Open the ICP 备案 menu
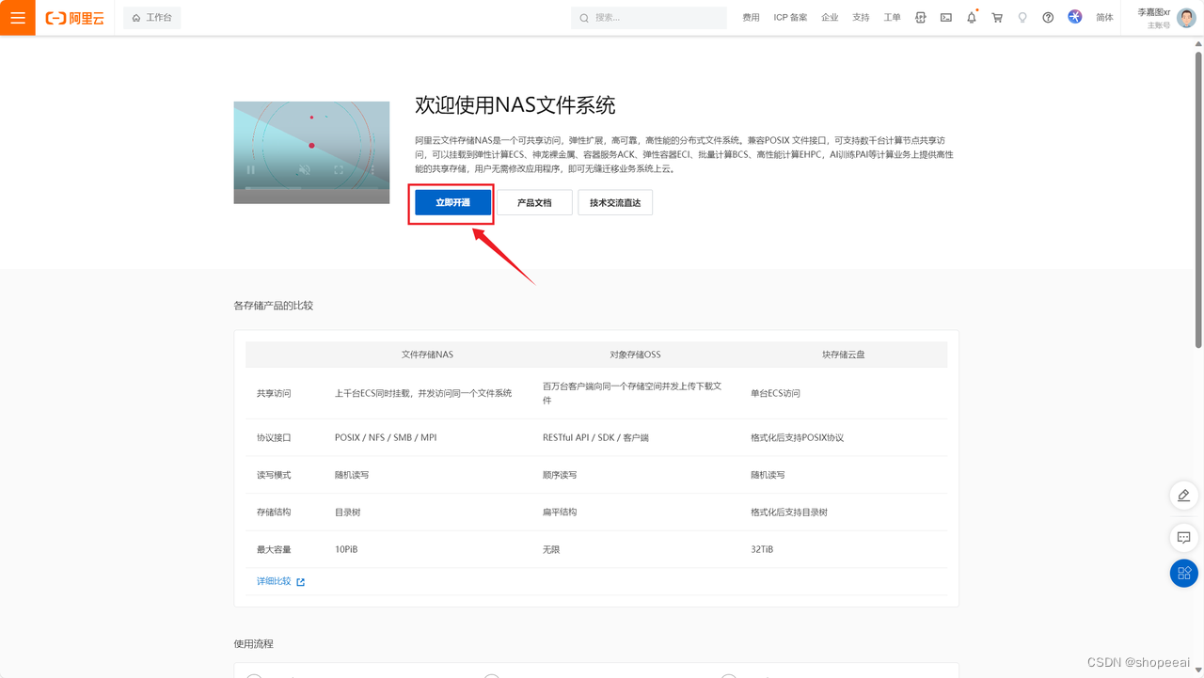1204x678 pixels. (x=790, y=18)
